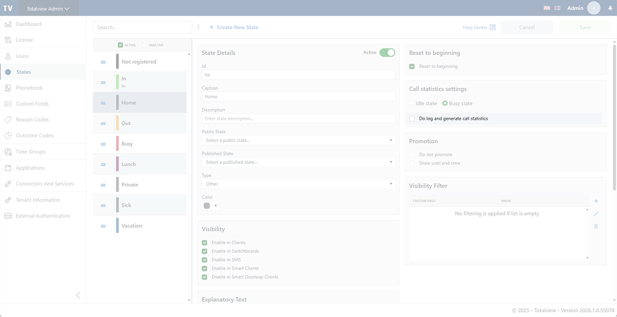Select the Busy state radio button
This screenshot has width=617, height=317.
[x=445, y=104]
